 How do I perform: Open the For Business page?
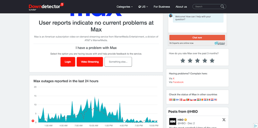pyautogui.click(x=162, y=7)
